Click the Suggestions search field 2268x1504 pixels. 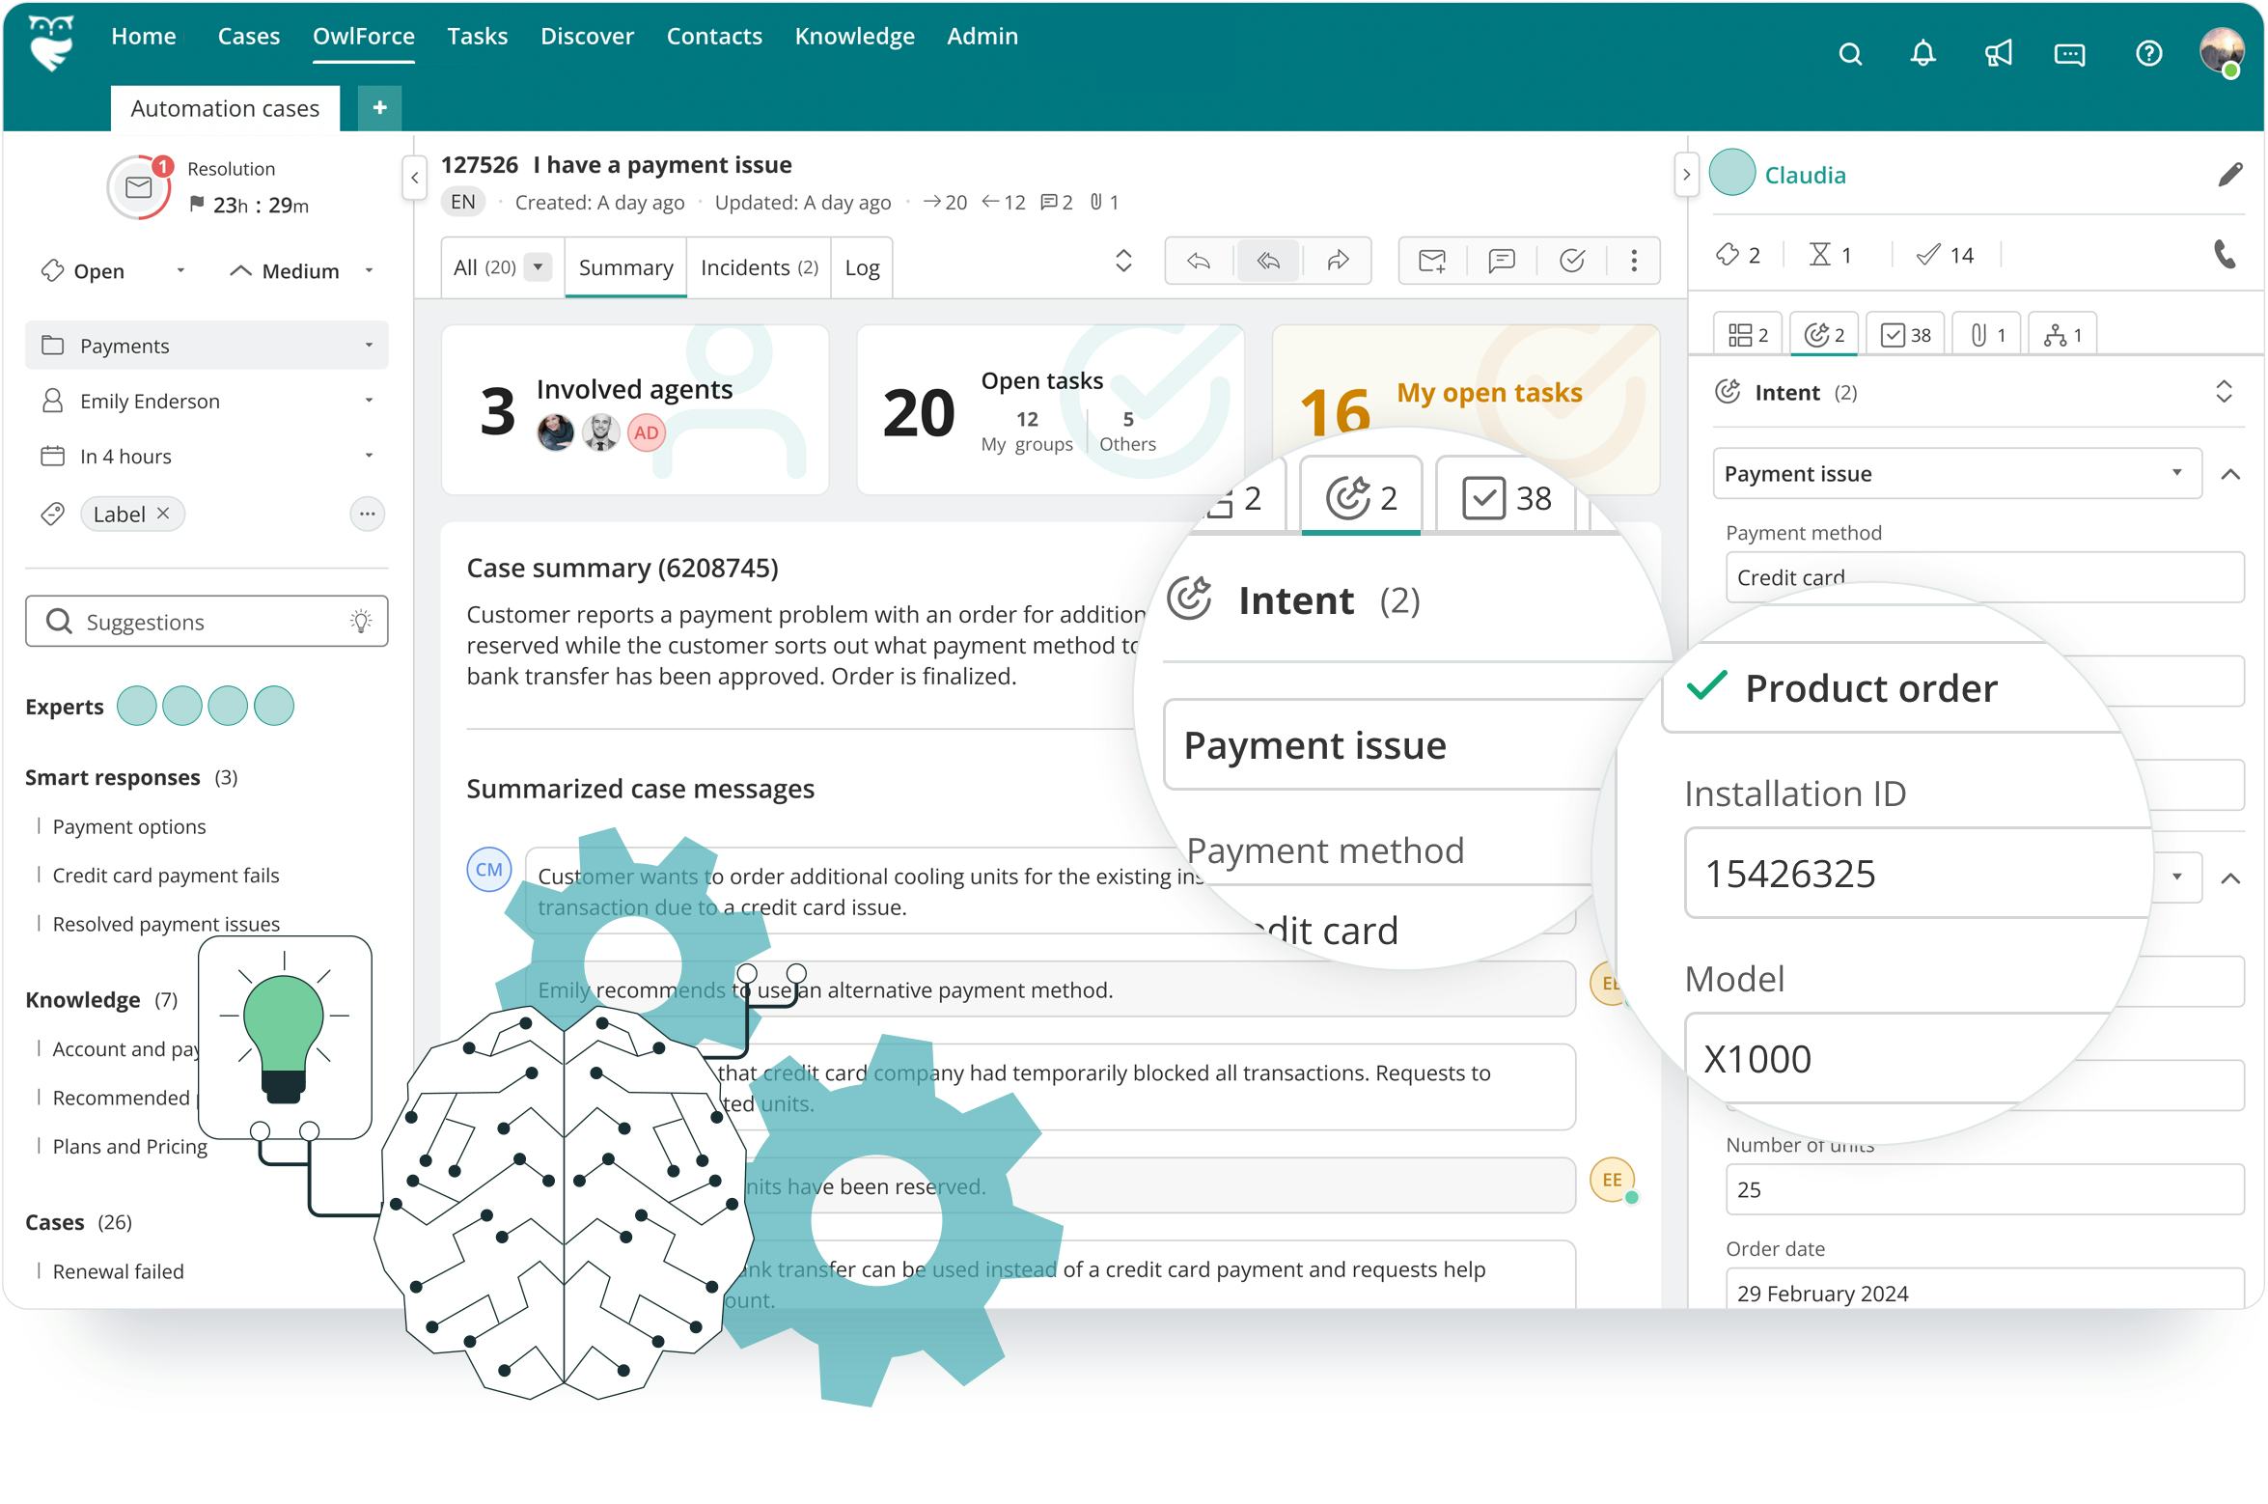click(207, 622)
